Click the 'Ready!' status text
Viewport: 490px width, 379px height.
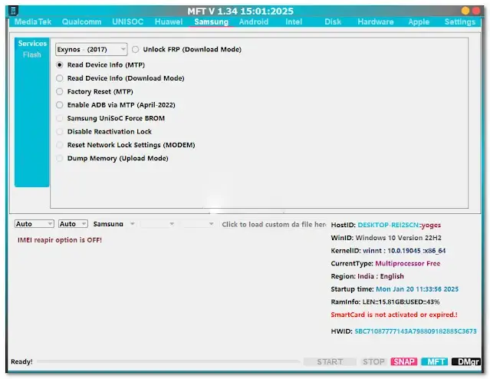(x=21, y=362)
